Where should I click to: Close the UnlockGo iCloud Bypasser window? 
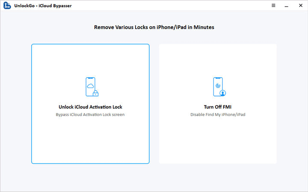click(302, 6)
